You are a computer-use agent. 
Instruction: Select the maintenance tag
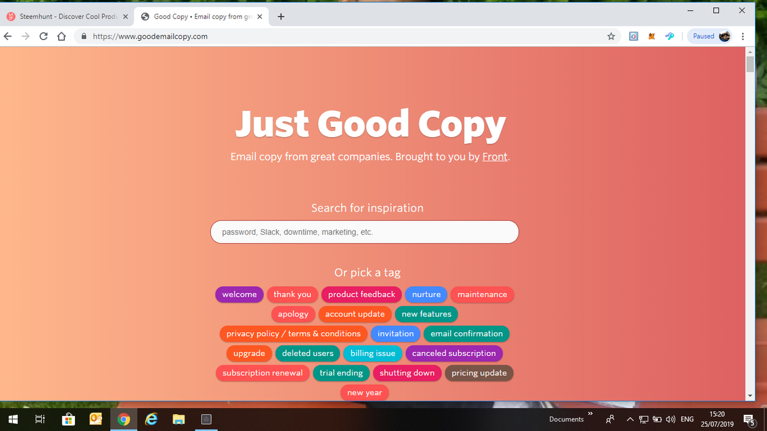(x=482, y=295)
